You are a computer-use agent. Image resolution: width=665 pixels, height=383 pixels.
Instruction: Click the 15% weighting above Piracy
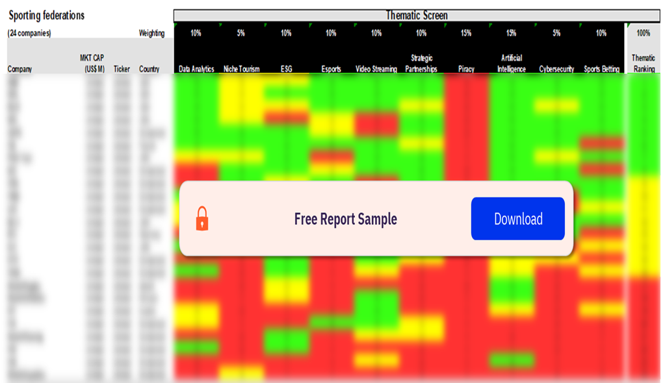(x=466, y=33)
